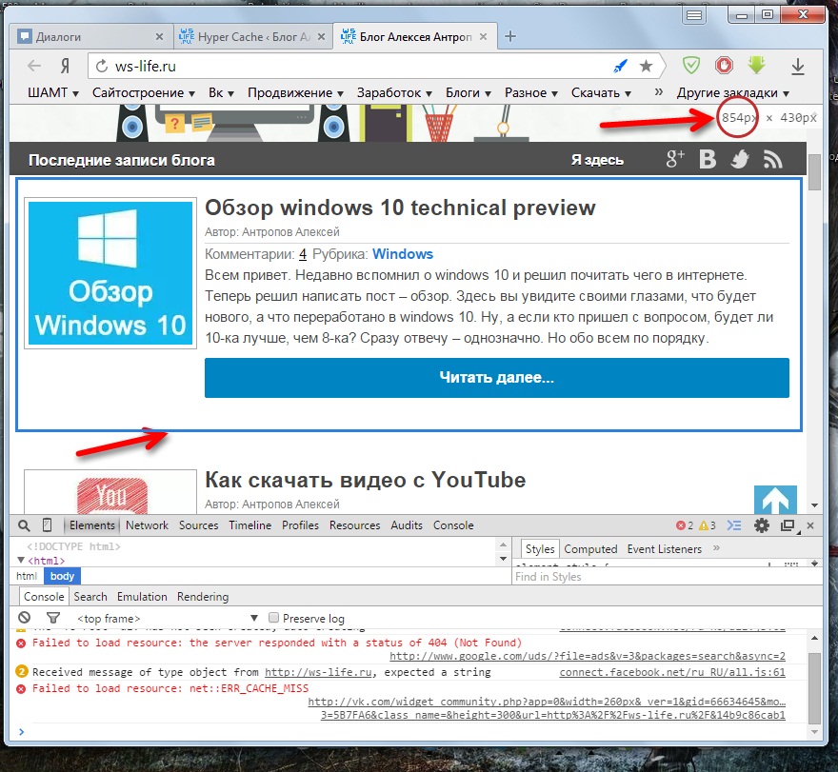
Task: Open the Profiles DevTools tab
Action: pyautogui.click(x=300, y=525)
